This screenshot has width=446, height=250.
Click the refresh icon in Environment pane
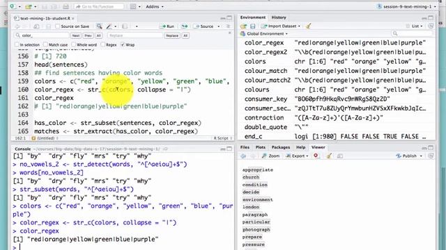431,26
